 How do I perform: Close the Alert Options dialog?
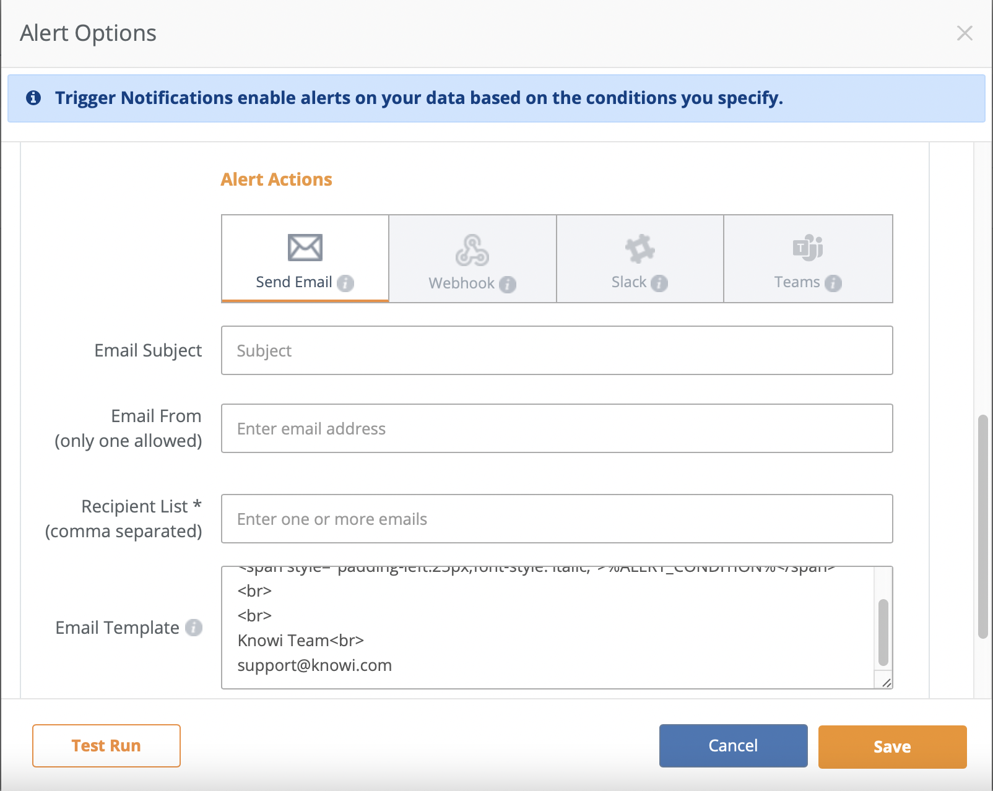965,33
